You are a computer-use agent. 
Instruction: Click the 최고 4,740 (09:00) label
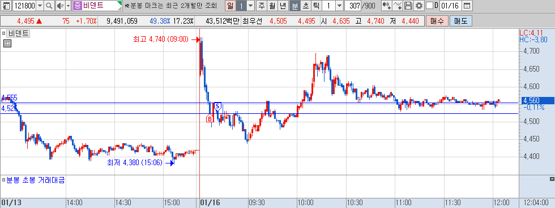(x=161, y=39)
